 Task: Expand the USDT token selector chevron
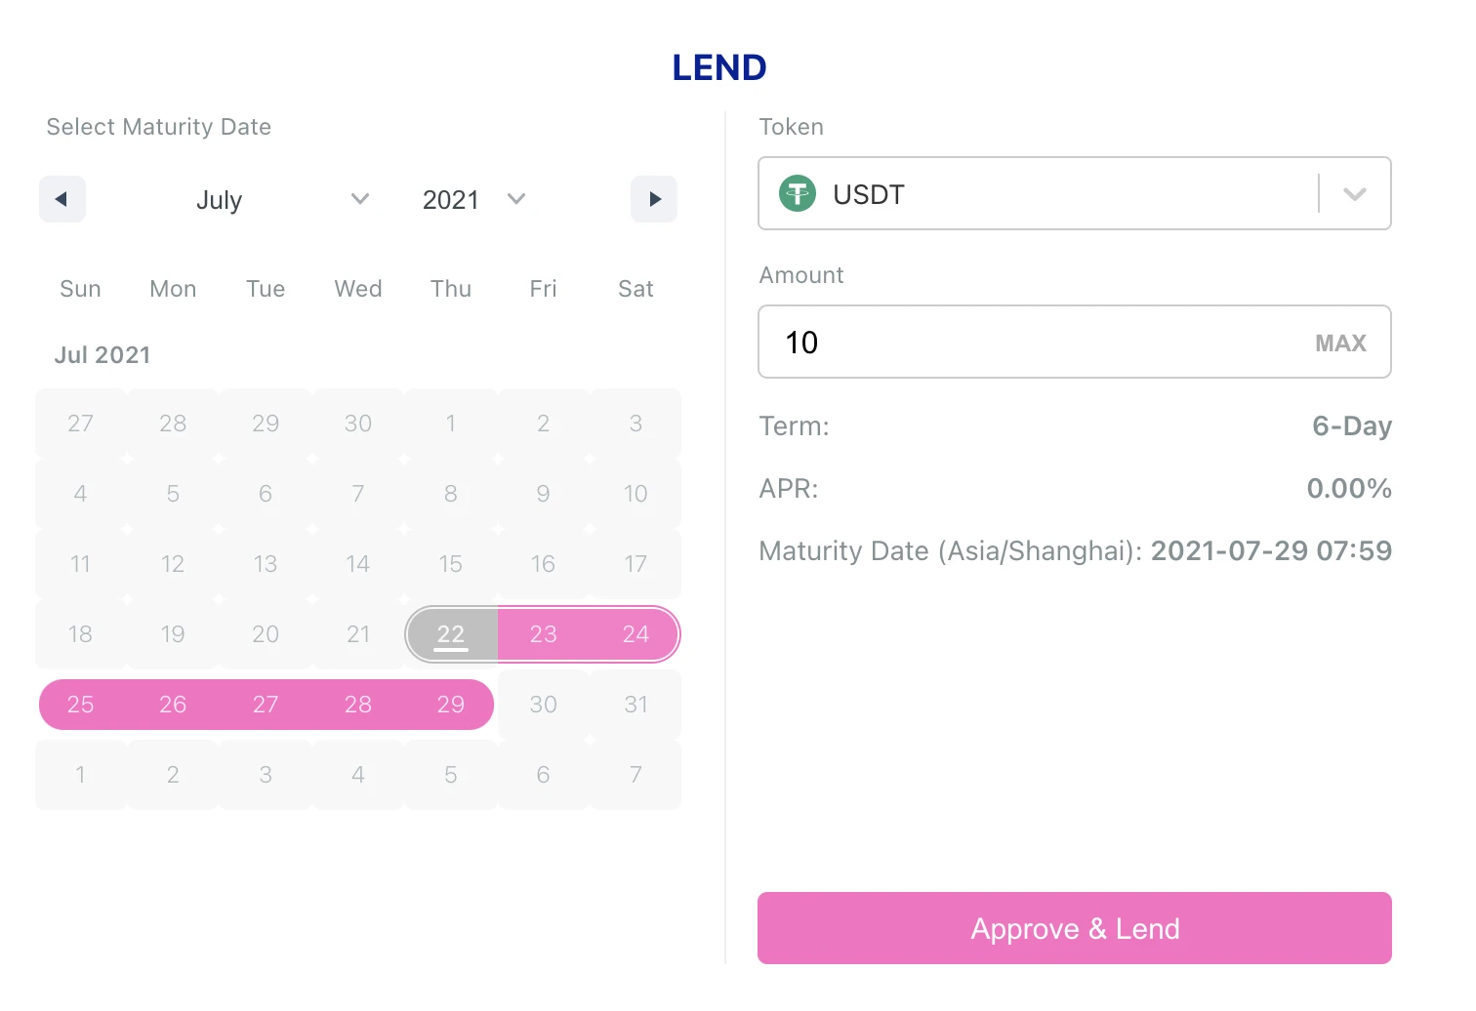pos(1354,194)
